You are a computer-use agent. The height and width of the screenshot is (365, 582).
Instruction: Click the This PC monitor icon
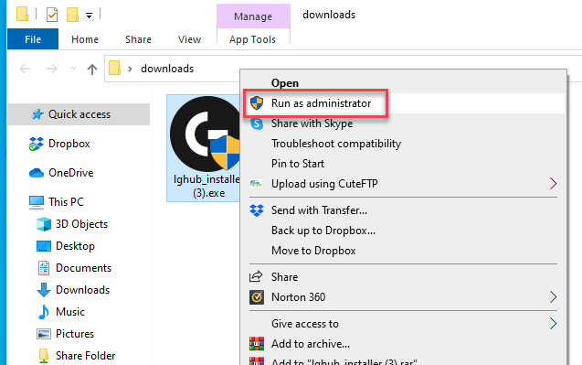coord(37,202)
